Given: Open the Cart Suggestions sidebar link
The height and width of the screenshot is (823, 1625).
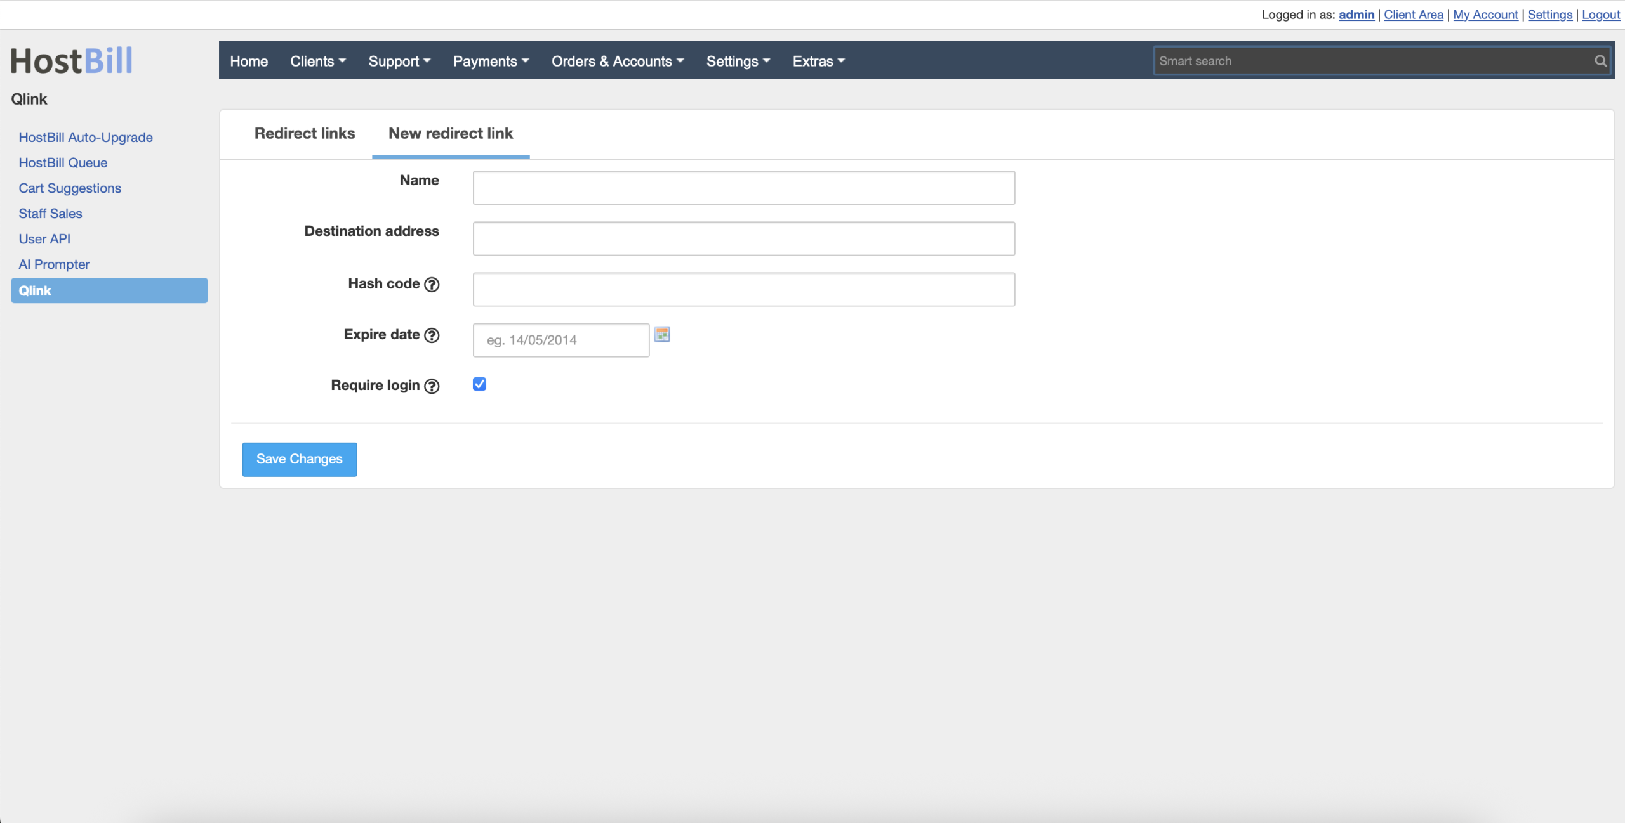Looking at the screenshot, I should [70, 188].
